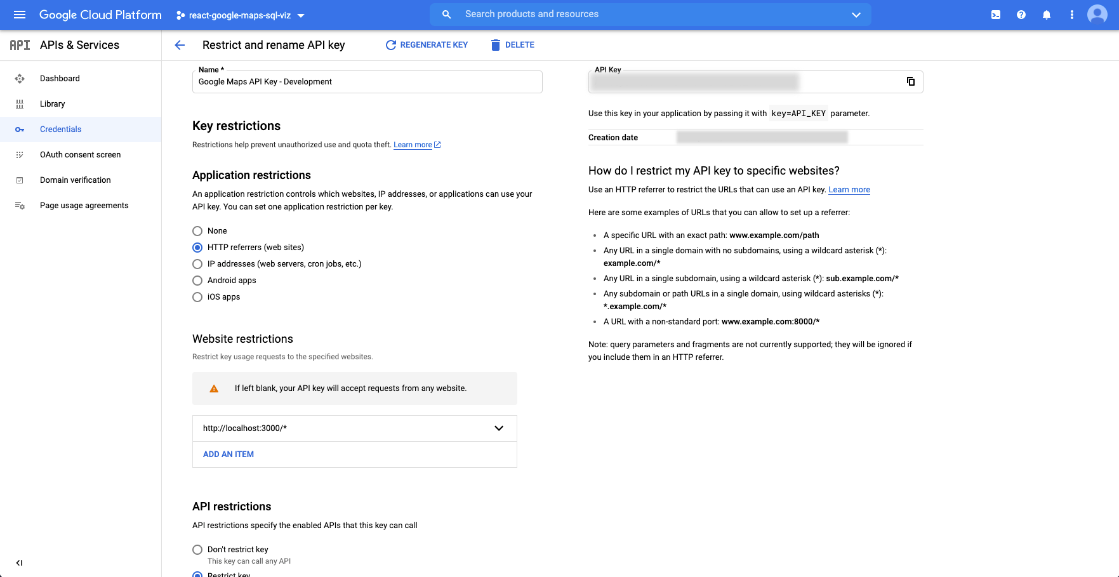Screen dimensions: 1119x577
Task: Click the API restrictions heading
Action: click(x=232, y=507)
